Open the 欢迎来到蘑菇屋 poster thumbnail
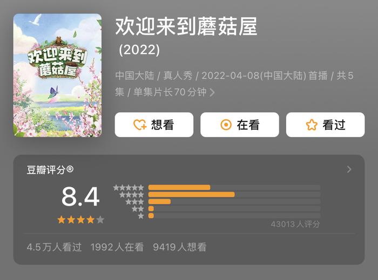Image resolution: width=378 pixels, height=280 pixels. pos(57,76)
